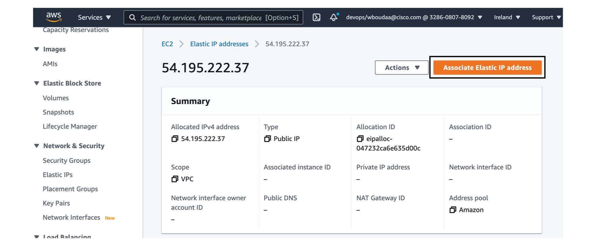Select the 54.195.222.37 page heading

point(205,68)
